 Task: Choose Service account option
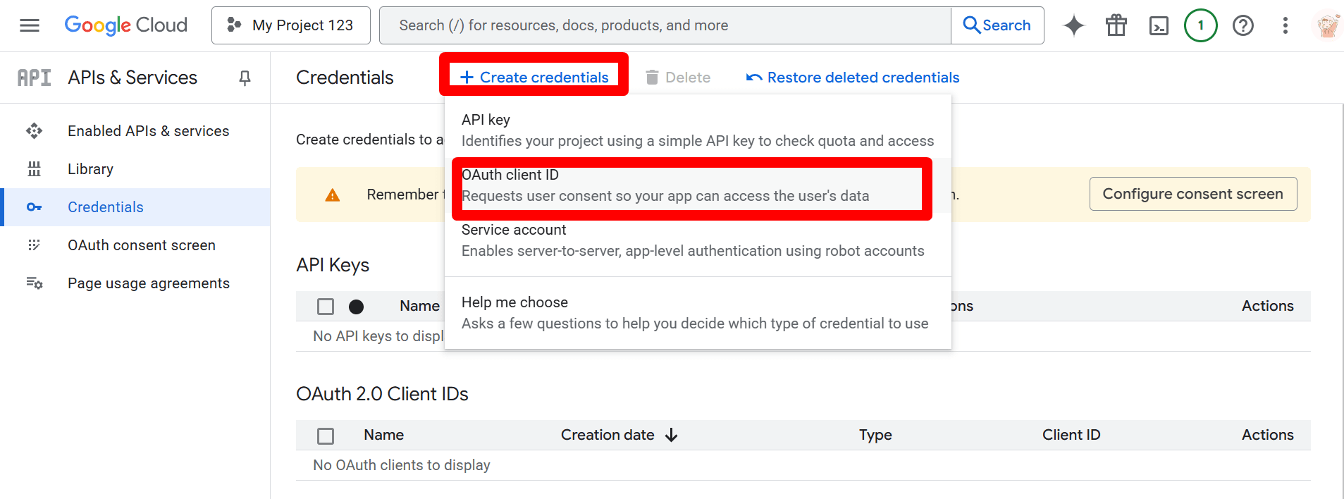pyautogui.click(x=698, y=240)
